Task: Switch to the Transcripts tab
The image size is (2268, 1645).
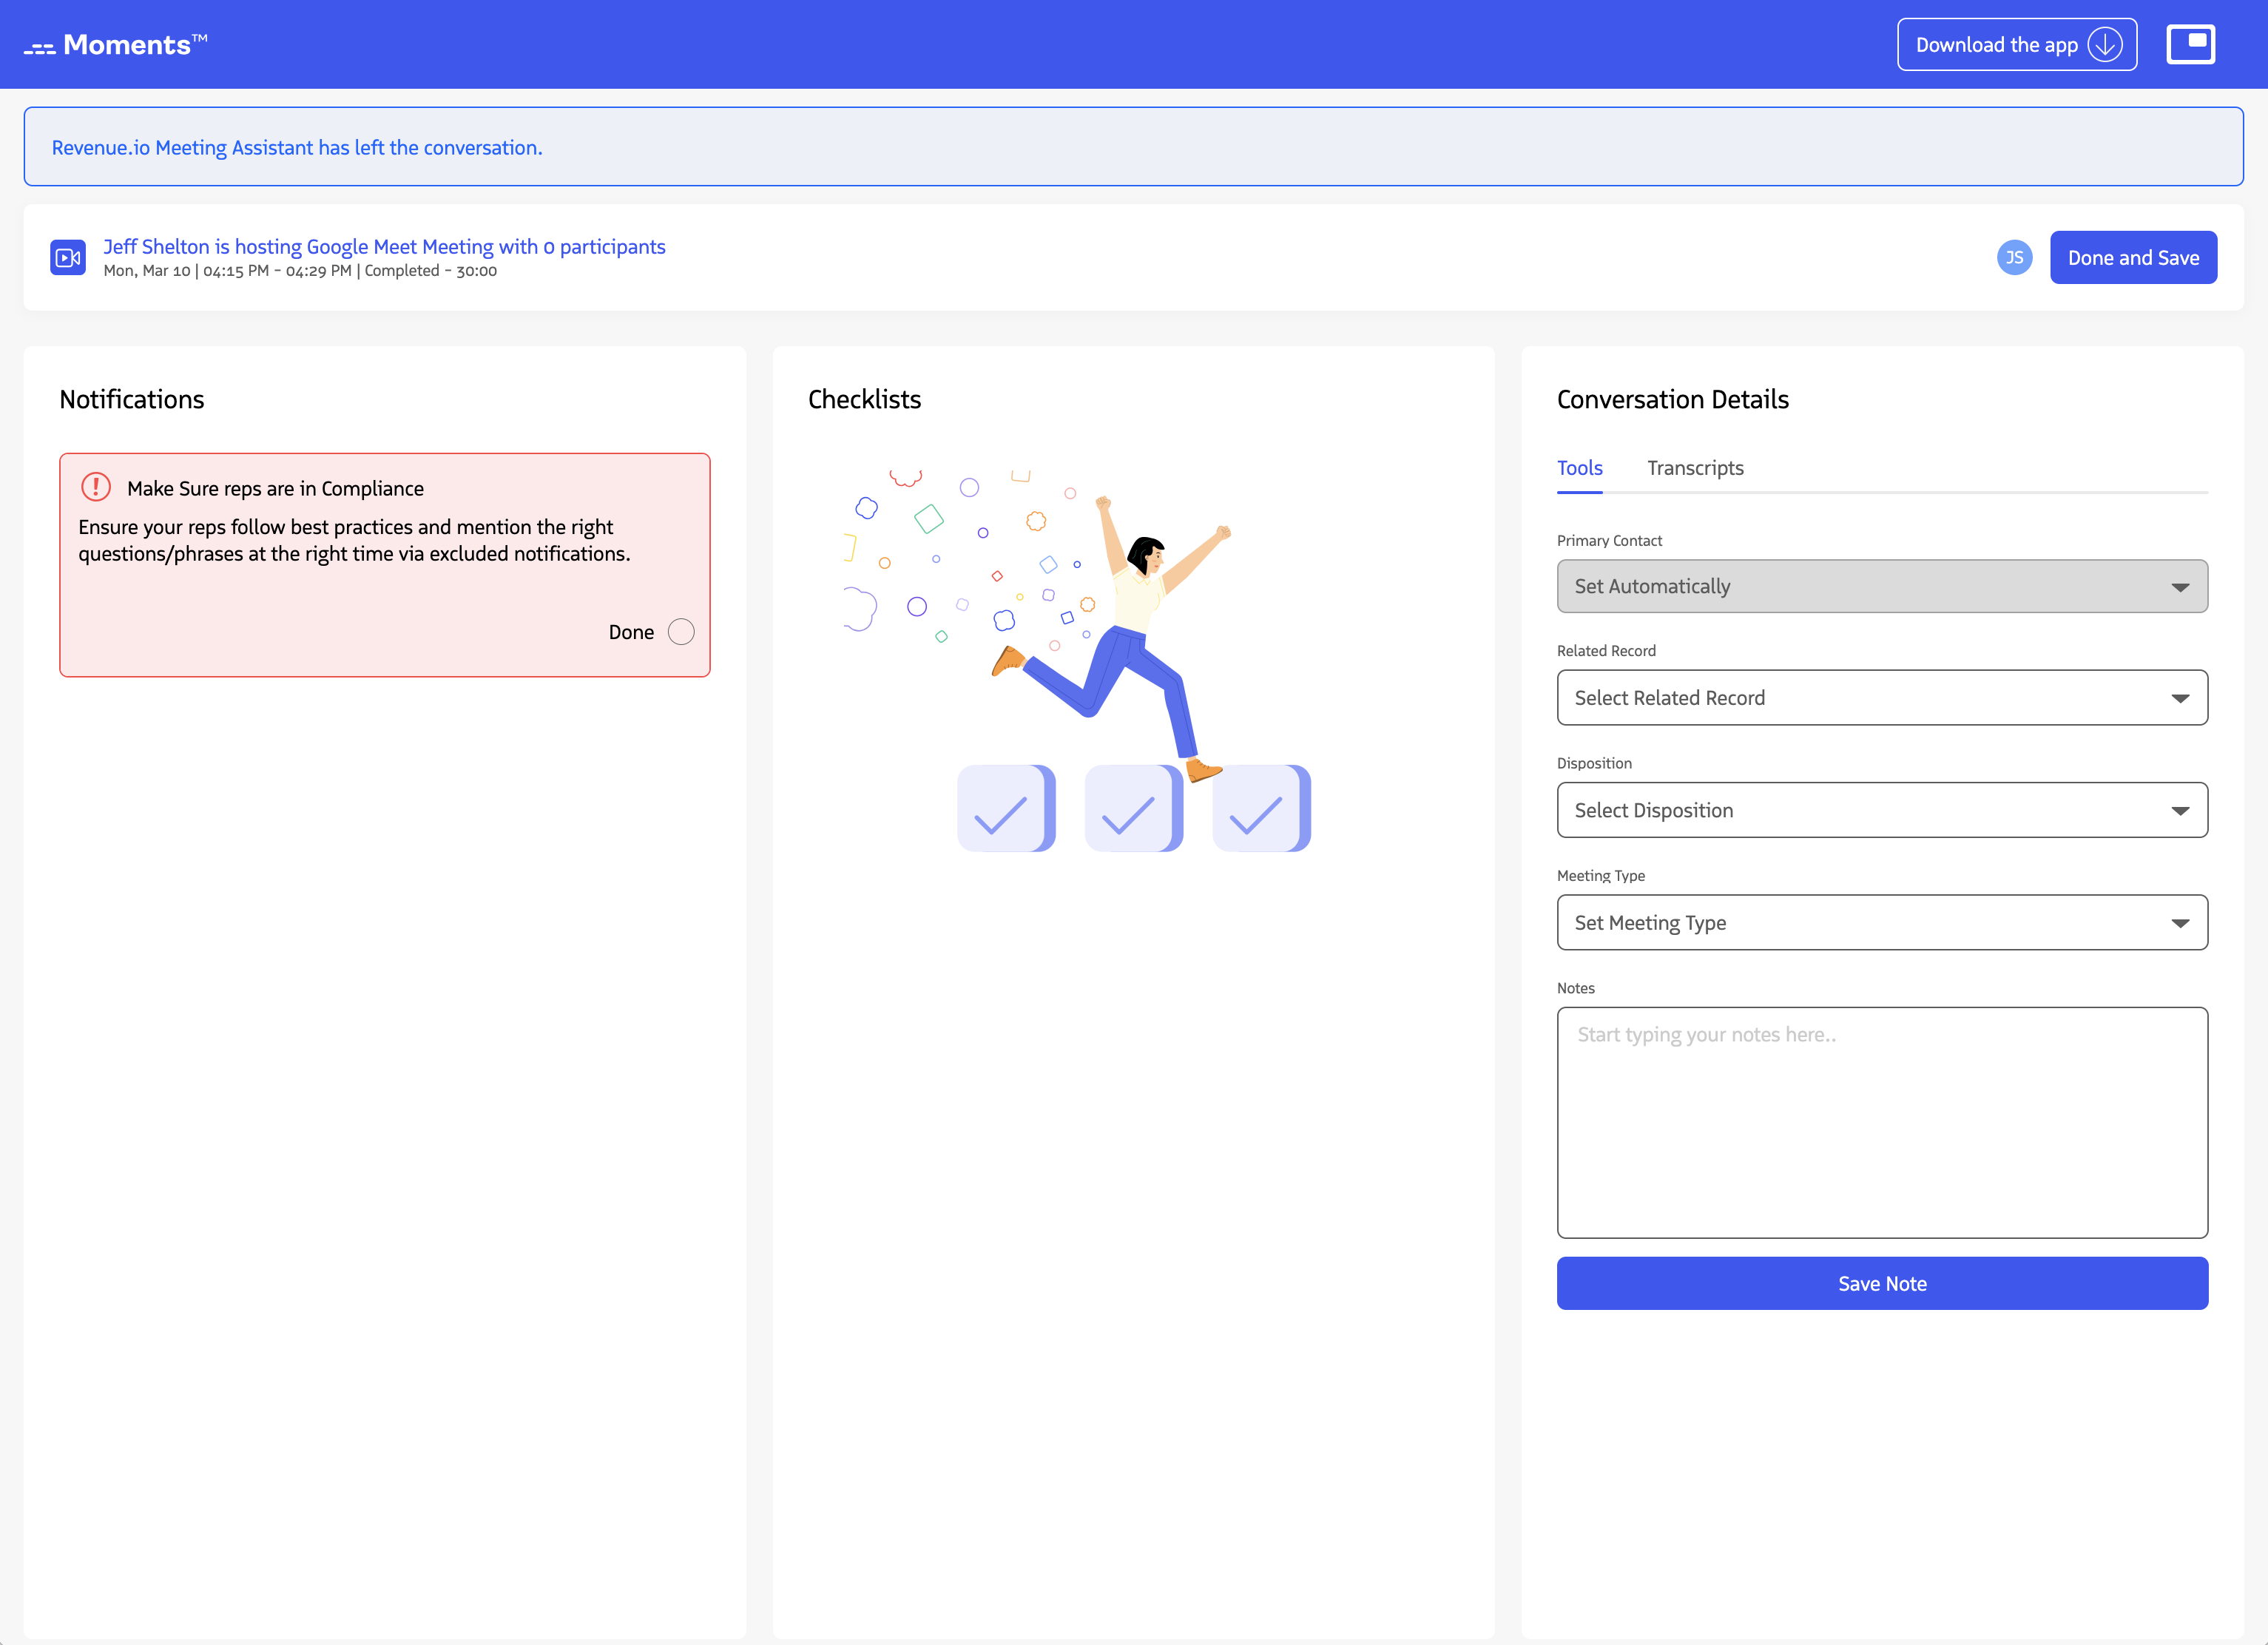Action: pos(1695,468)
